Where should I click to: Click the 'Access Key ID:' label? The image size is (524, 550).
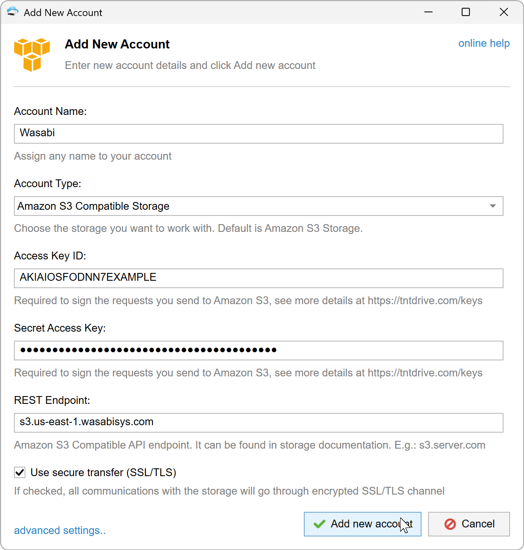50,256
